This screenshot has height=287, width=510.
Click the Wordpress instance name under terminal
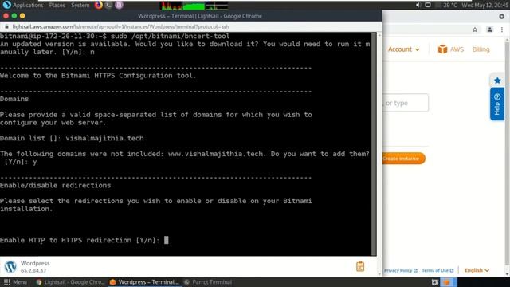point(35,263)
